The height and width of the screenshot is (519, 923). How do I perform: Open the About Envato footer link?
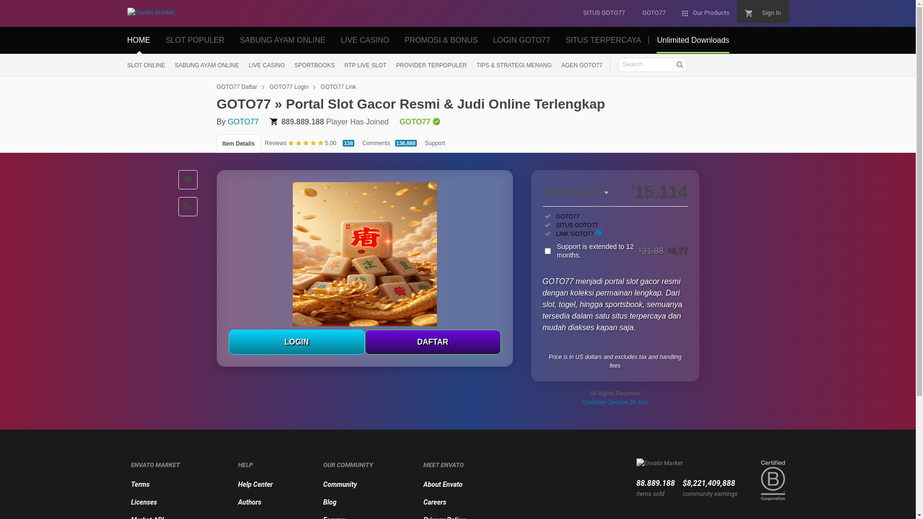coord(443,484)
